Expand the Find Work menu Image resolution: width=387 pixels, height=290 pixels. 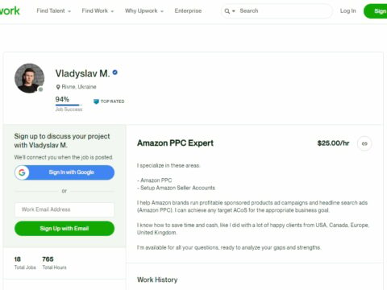[x=98, y=10]
